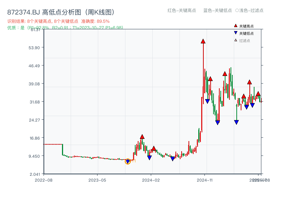The height and width of the screenshot is (217, 290).
Task: Select blue low triangle just left of 2024-02 gridline
Action: point(149,158)
